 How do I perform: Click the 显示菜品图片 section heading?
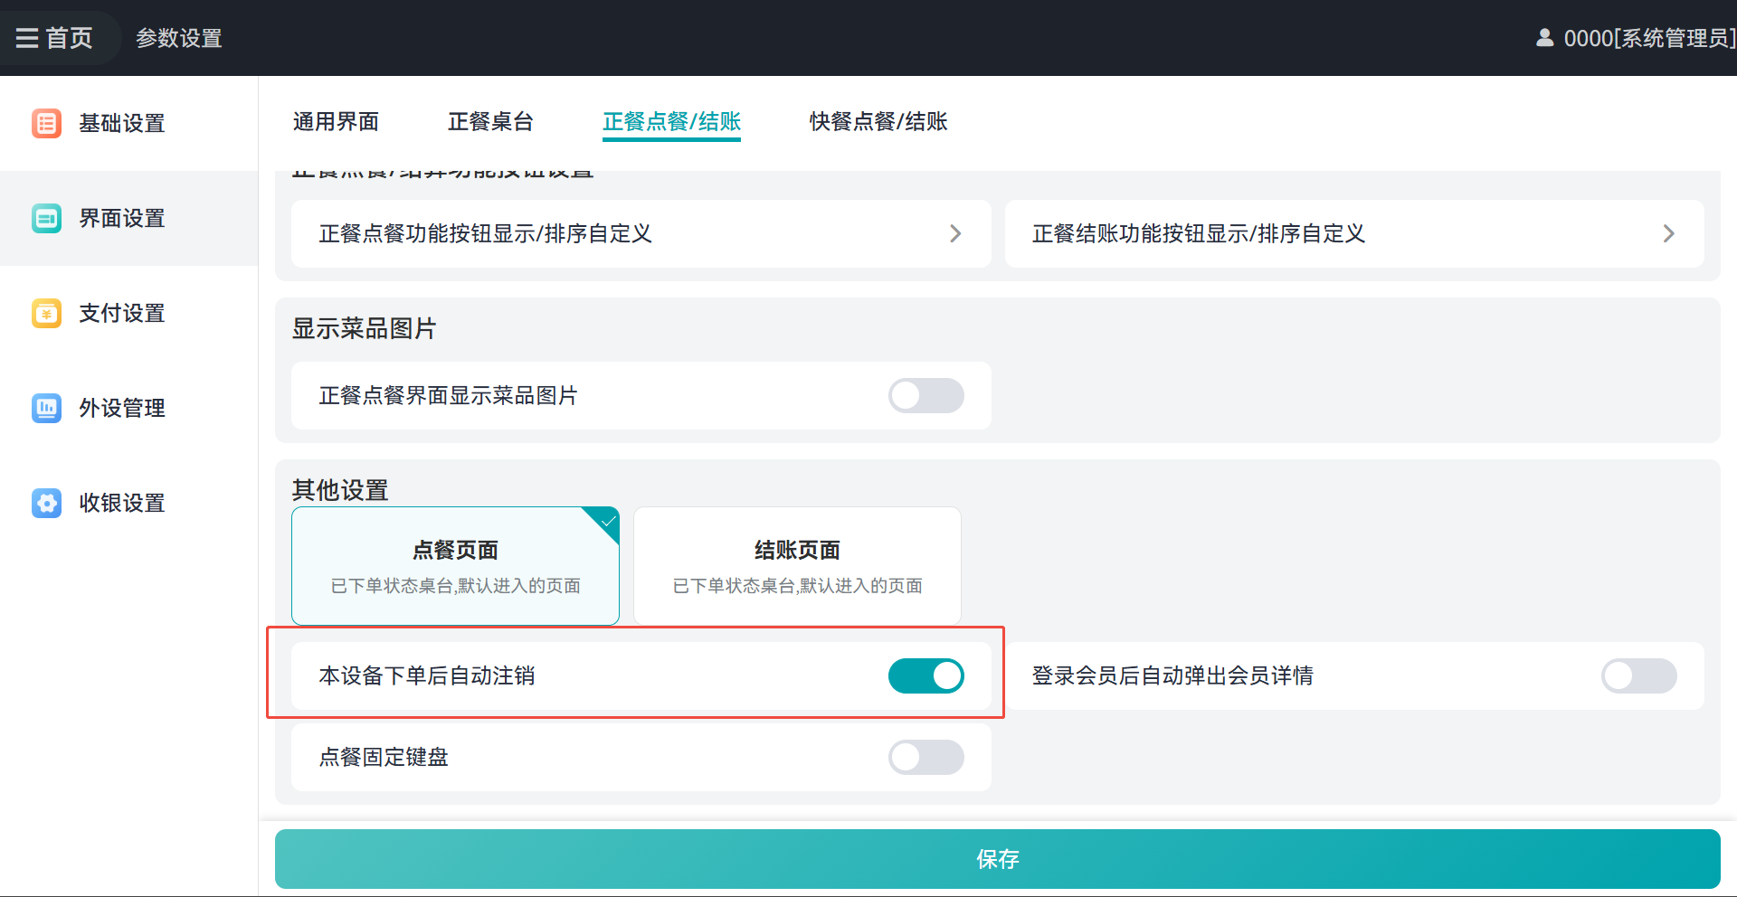(x=364, y=328)
